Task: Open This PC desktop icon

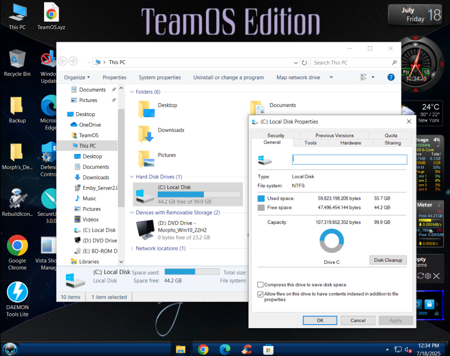Action: (17, 17)
